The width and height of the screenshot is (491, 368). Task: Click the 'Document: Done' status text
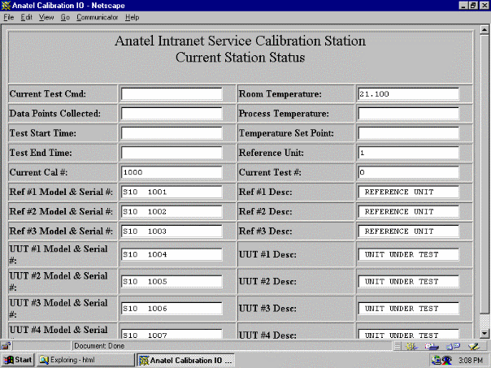[99, 346]
